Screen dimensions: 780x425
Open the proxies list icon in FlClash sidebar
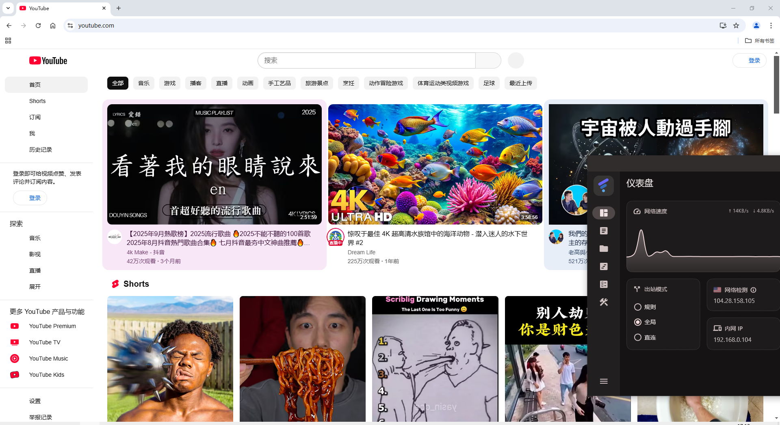[604, 231]
